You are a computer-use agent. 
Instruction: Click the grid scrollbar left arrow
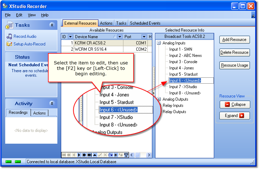pyautogui.click(x=132, y=155)
